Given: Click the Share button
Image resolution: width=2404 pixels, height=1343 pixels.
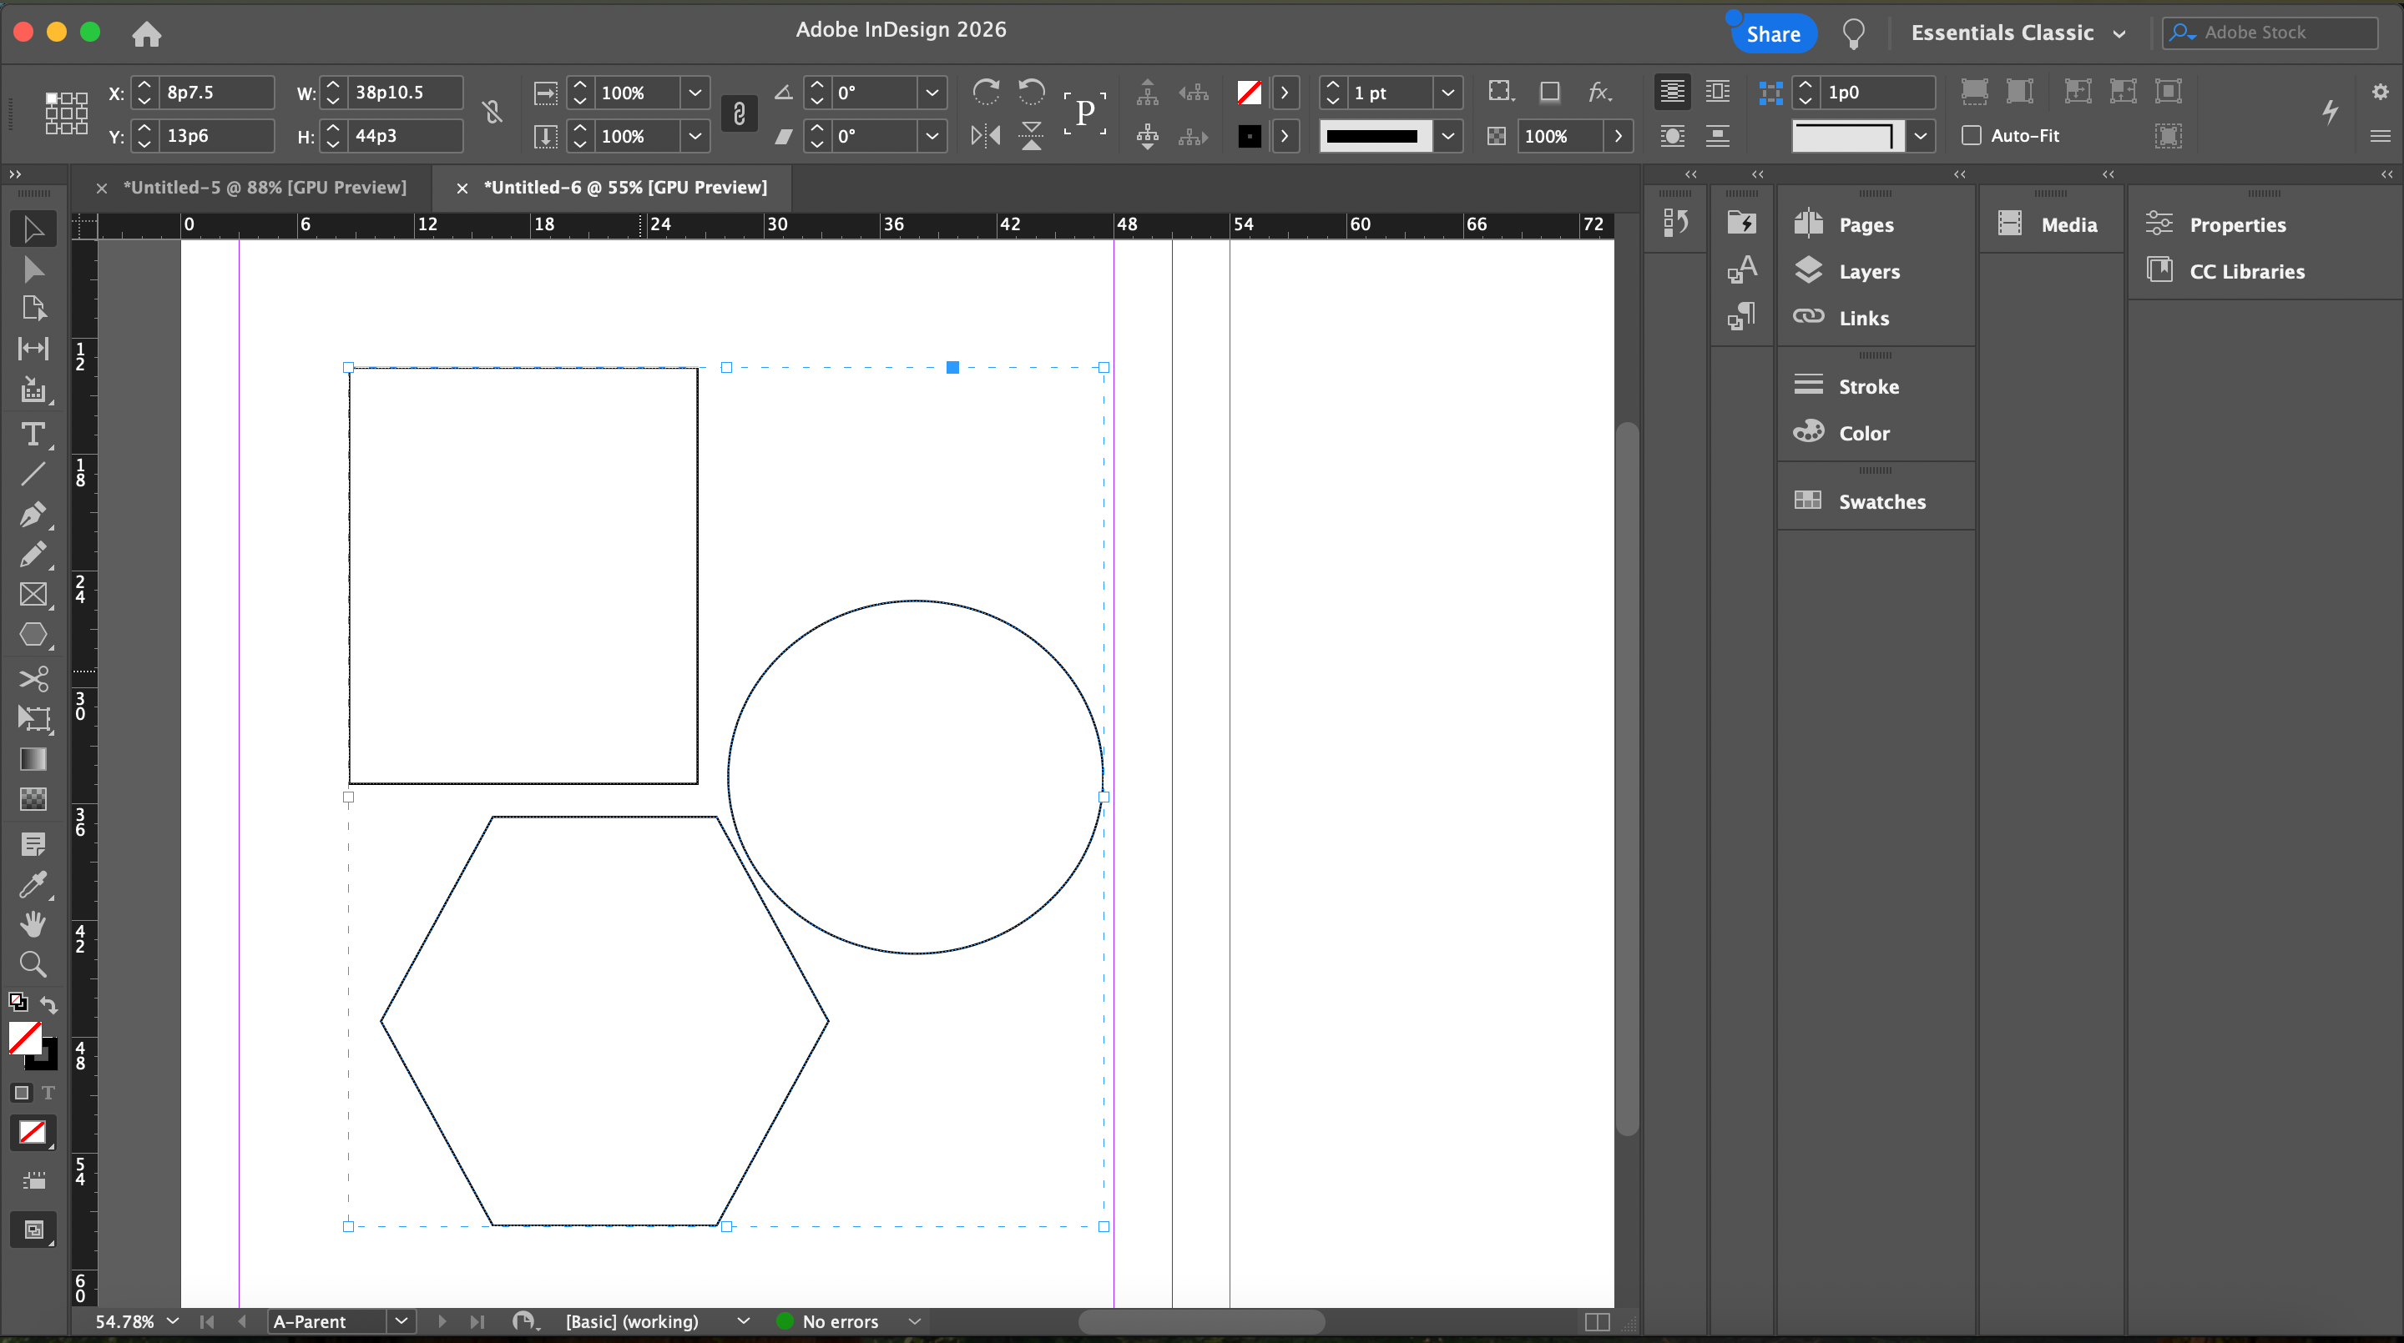Looking at the screenshot, I should coord(1773,33).
